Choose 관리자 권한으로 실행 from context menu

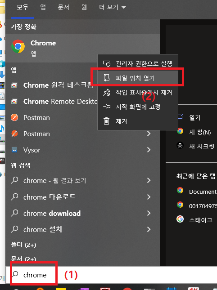(x=138, y=63)
